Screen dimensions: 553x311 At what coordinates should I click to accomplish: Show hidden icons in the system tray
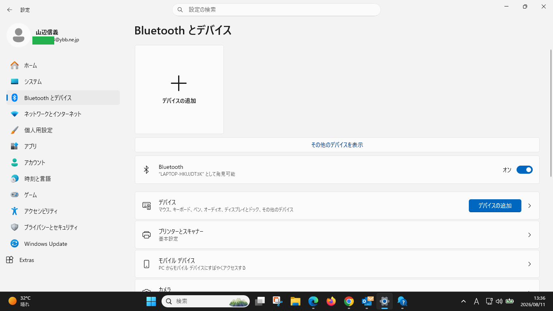tap(464, 301)
